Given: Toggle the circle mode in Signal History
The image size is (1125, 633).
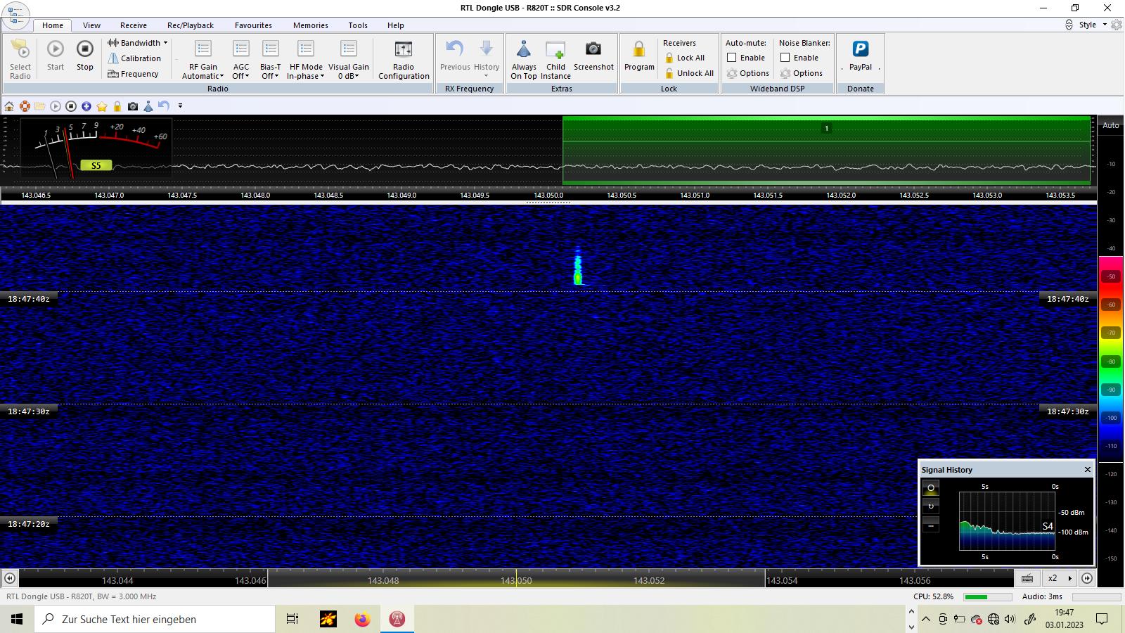Looking at the screenshot, I should click(931, 487).
